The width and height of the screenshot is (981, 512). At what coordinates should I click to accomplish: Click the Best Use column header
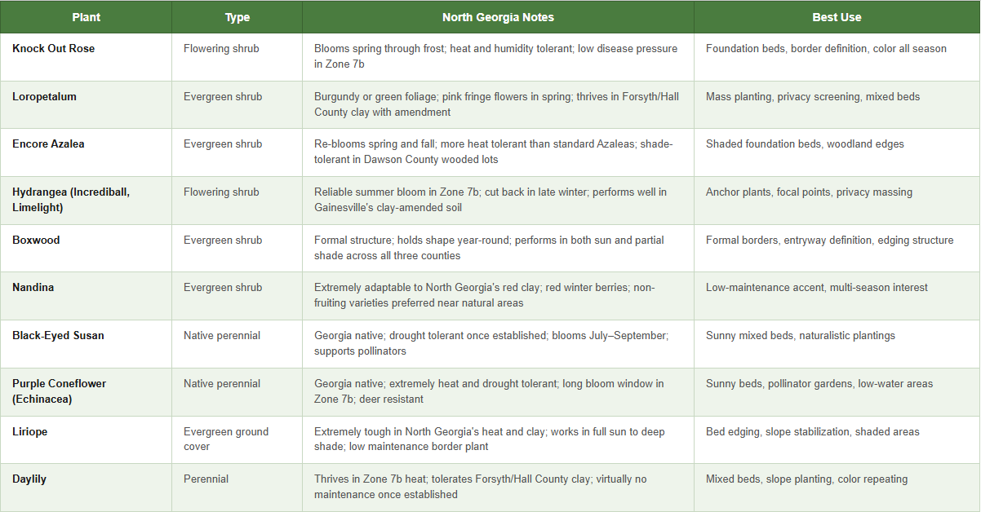click(837, 17)
